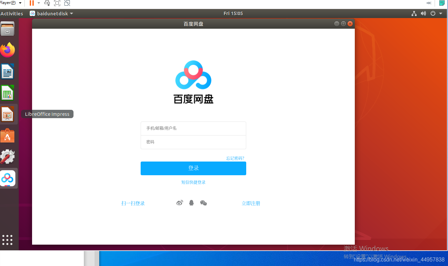Show applications grid in the dock
The height and width of the screenshot is (266, 448).
7,240
